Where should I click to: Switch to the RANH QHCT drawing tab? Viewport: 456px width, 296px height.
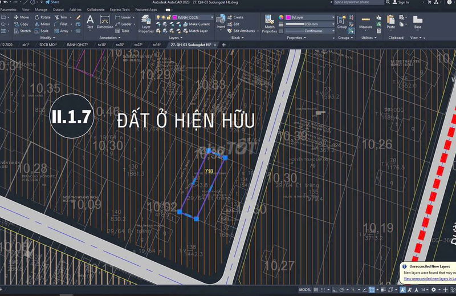(x=78, y=44)
